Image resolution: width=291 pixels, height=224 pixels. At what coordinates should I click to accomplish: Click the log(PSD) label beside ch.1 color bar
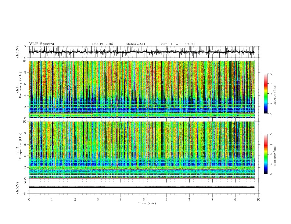click(275, 96)
